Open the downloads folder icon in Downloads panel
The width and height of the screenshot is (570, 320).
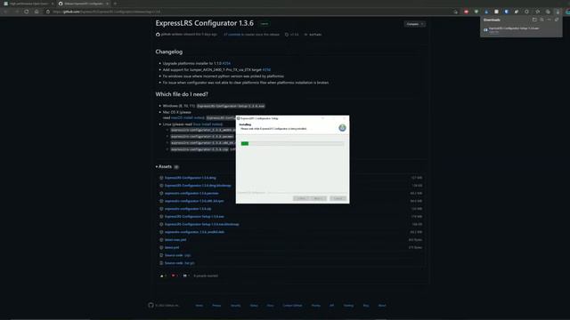(534, 20)
